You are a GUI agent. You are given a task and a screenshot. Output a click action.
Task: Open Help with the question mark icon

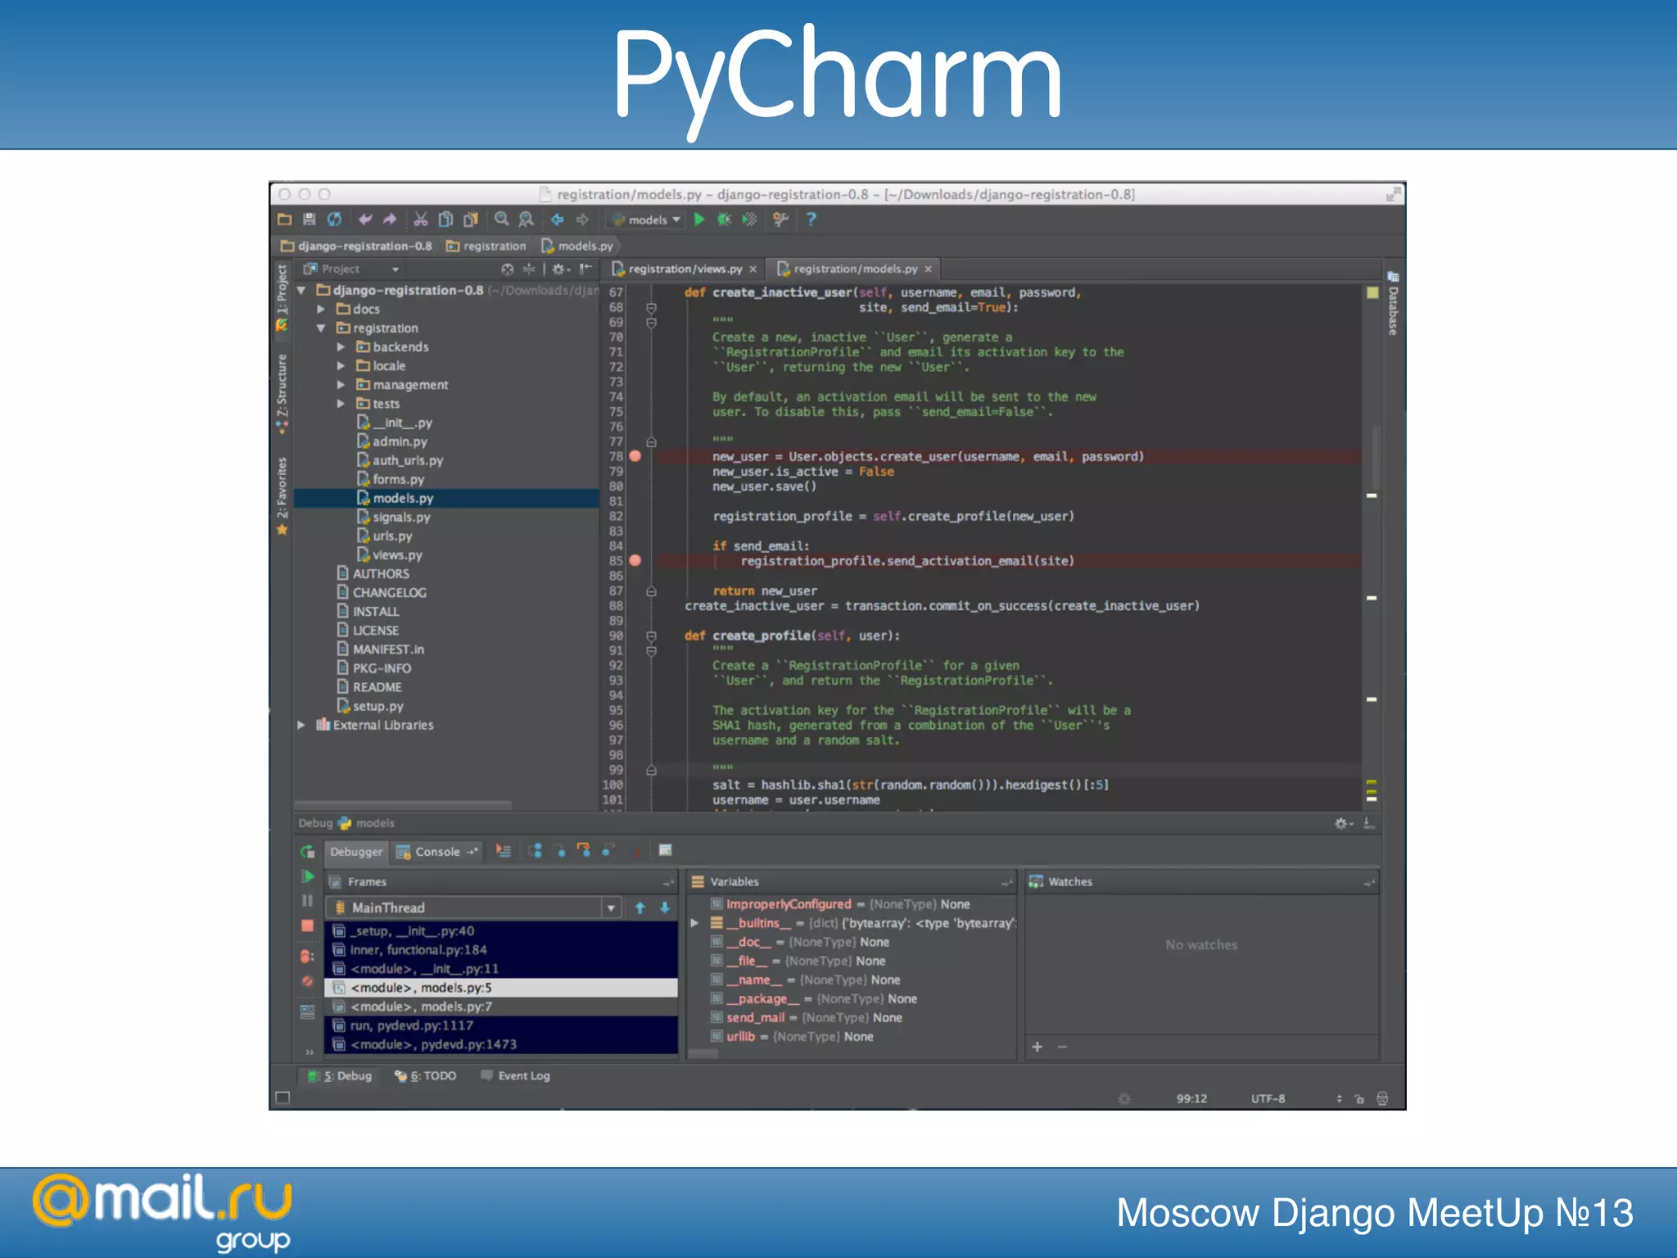(811, 219)
